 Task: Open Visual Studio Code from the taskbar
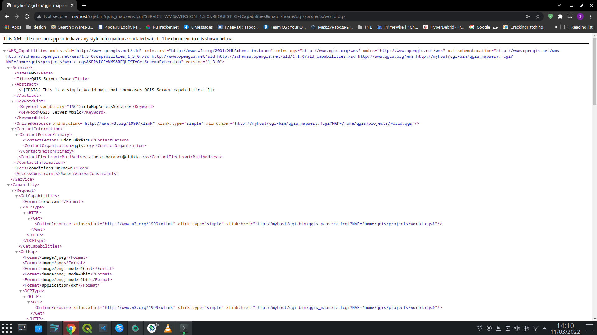103,328
